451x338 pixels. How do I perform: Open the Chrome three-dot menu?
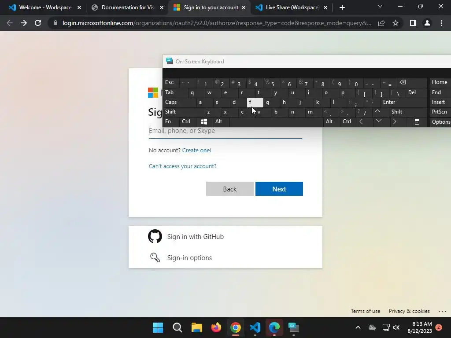click(441, 23)
